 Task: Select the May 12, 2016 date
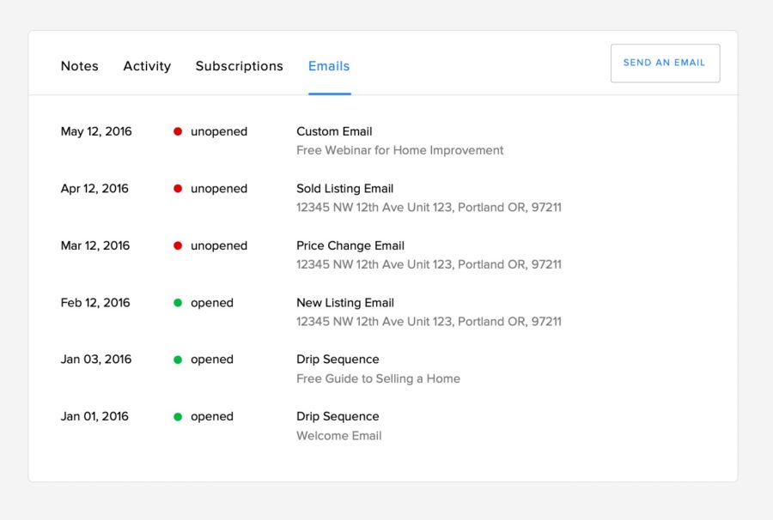pos(96,131)
